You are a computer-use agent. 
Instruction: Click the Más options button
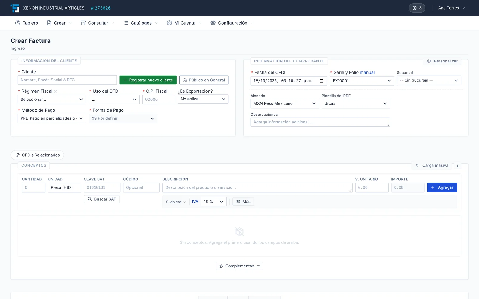click(x=243, y=202)
